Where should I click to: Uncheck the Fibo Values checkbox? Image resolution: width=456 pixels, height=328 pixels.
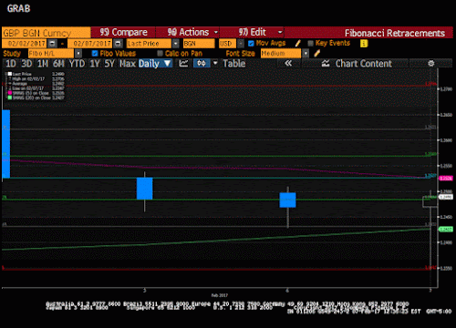[x=95, y=54]
